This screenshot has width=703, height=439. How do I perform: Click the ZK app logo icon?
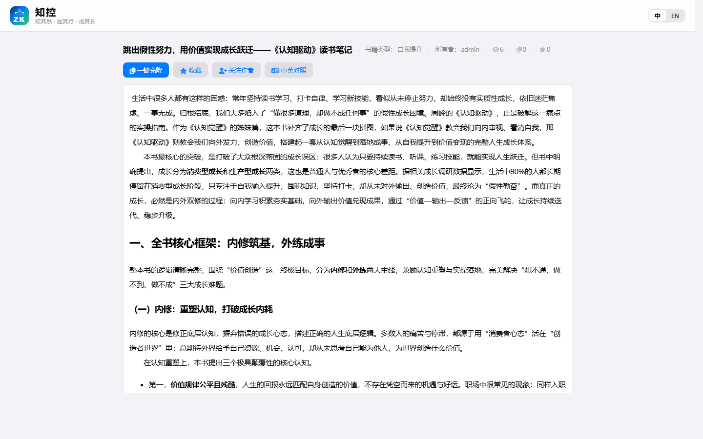pyautogui.click(x=20, y=16)
